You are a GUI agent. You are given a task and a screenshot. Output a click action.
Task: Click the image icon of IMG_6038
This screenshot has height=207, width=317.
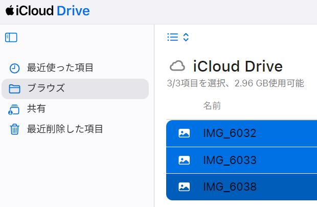(x=184, y=187)
